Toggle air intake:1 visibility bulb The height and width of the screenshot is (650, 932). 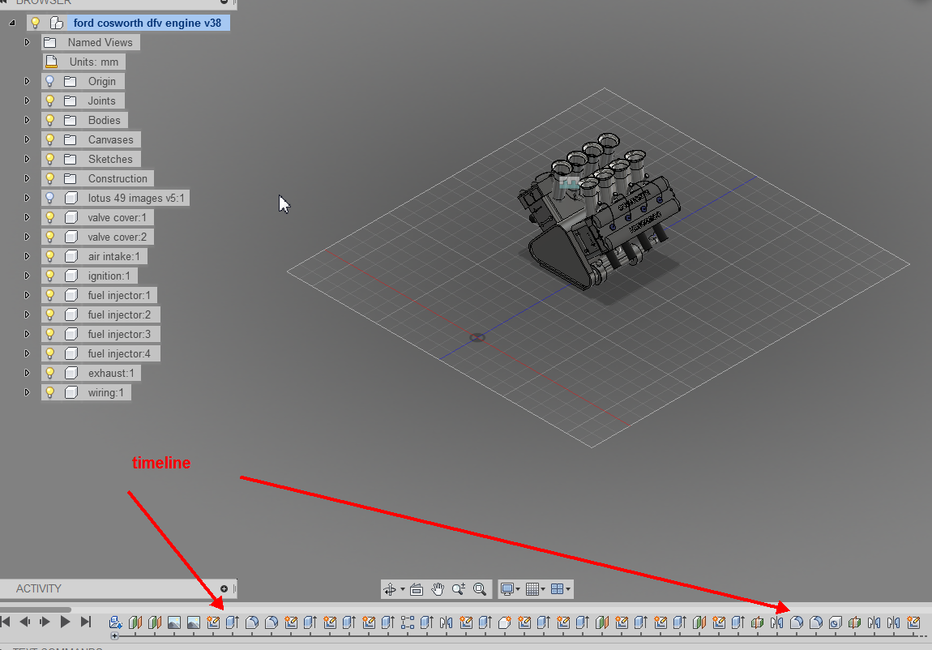(x=50, y=257)
